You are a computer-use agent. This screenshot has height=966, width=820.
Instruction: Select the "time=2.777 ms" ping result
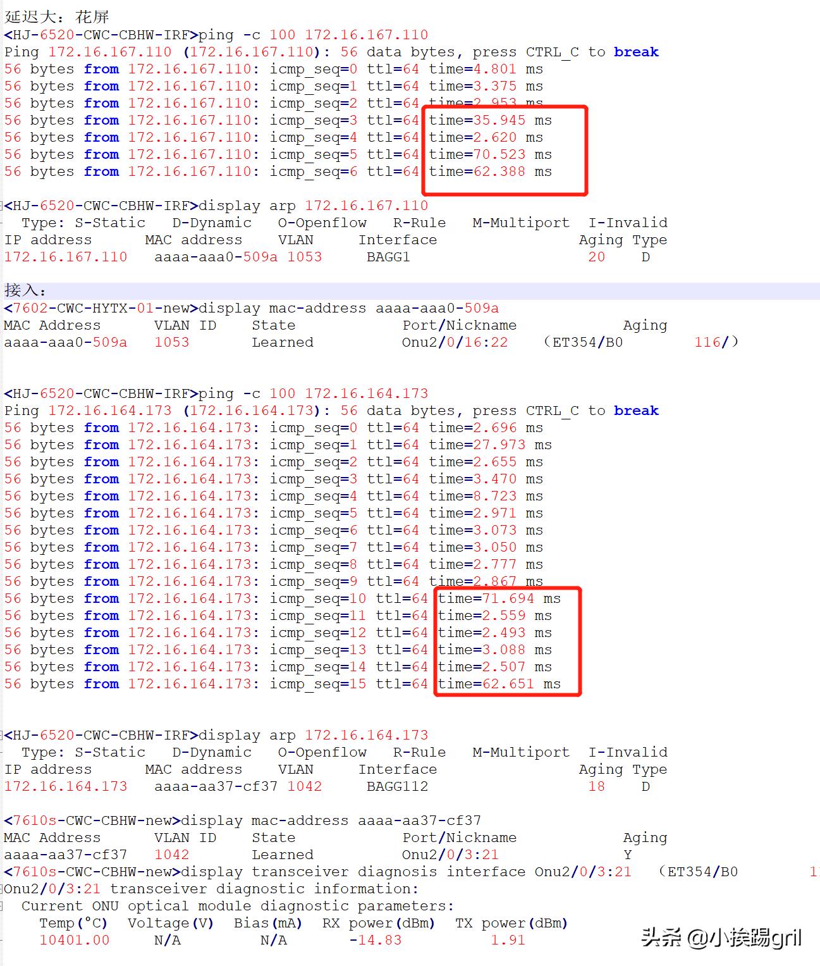(486, 564)
